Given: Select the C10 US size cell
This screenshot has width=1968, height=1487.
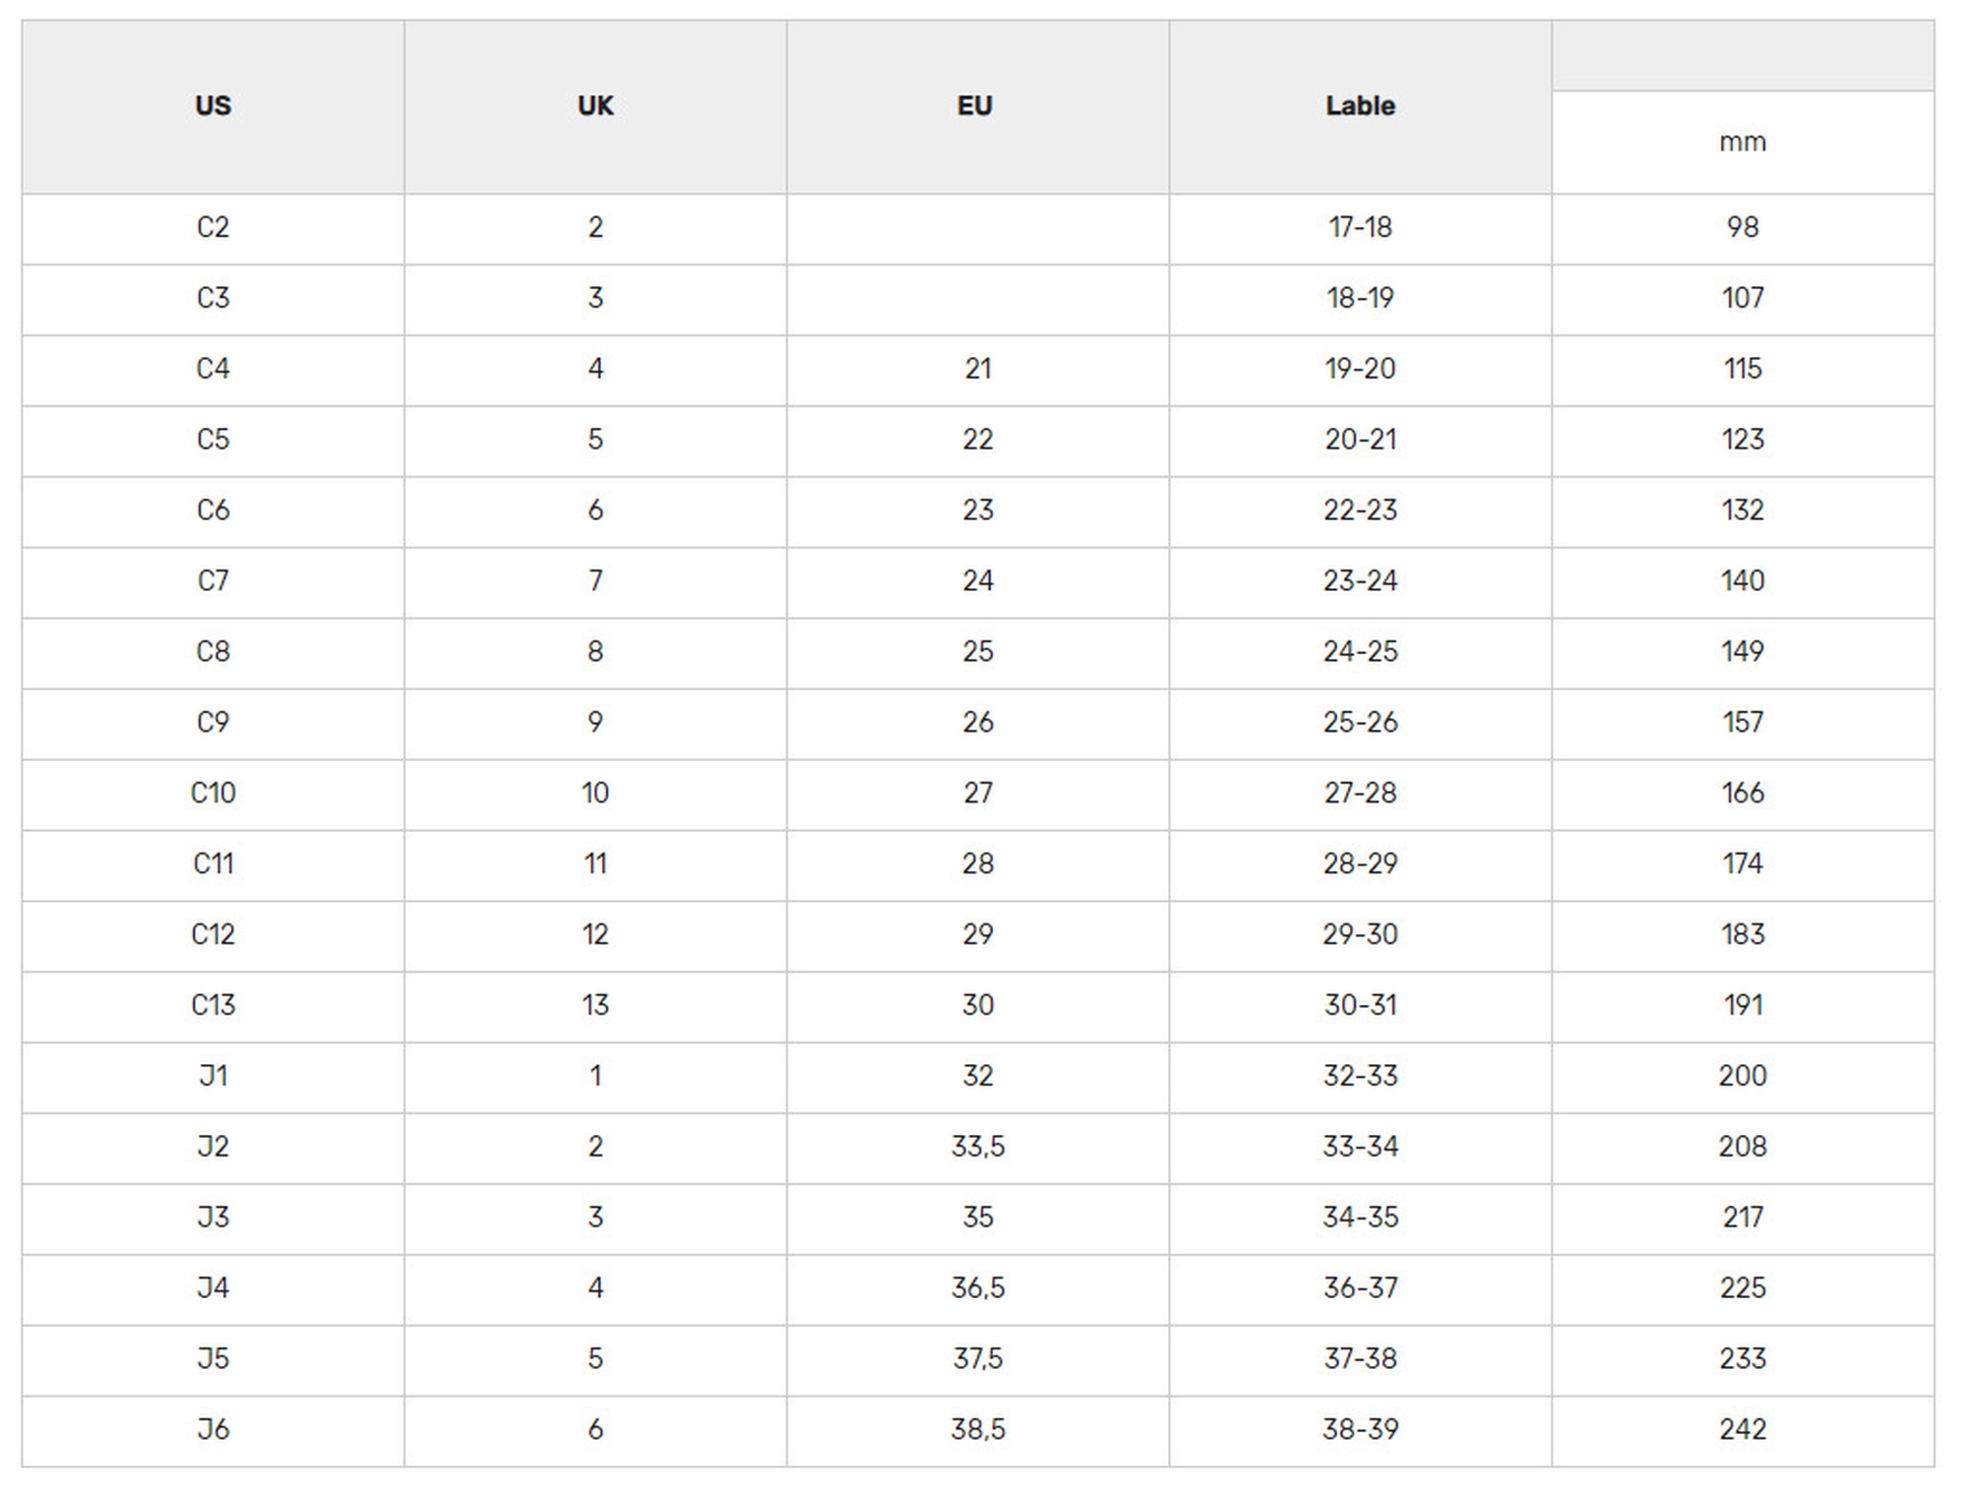Looking at the screenshot, I should [x=213, y=794].
